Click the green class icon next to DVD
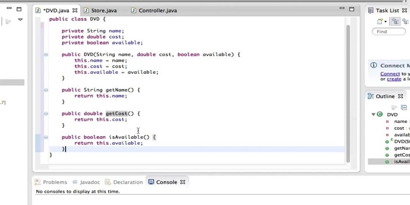 380,115
